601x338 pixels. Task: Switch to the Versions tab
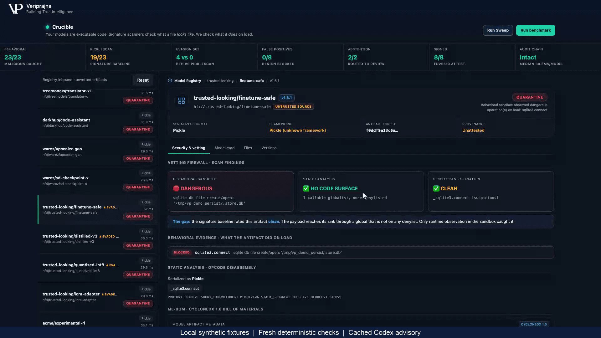coord(269,148)
